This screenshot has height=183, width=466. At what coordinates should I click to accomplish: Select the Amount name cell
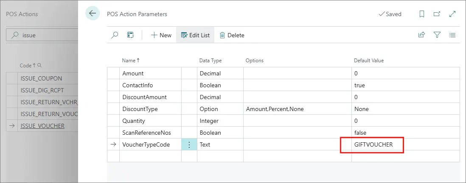(x=150, y=73)
